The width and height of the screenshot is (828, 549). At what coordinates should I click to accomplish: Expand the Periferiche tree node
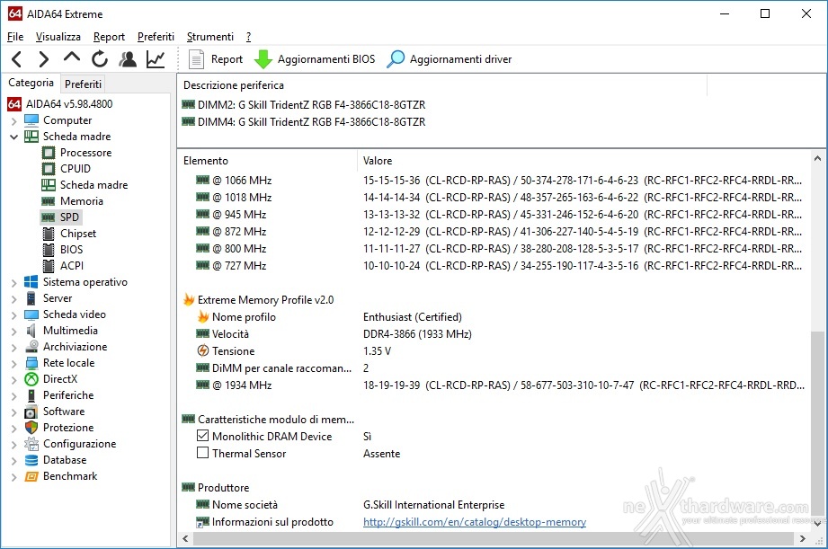tap(13, 396)
